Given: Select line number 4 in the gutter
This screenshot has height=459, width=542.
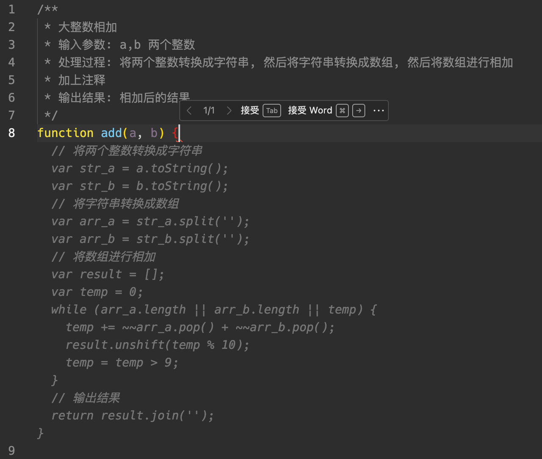Looking at the screenshot, I should click(x=11, y=62).
